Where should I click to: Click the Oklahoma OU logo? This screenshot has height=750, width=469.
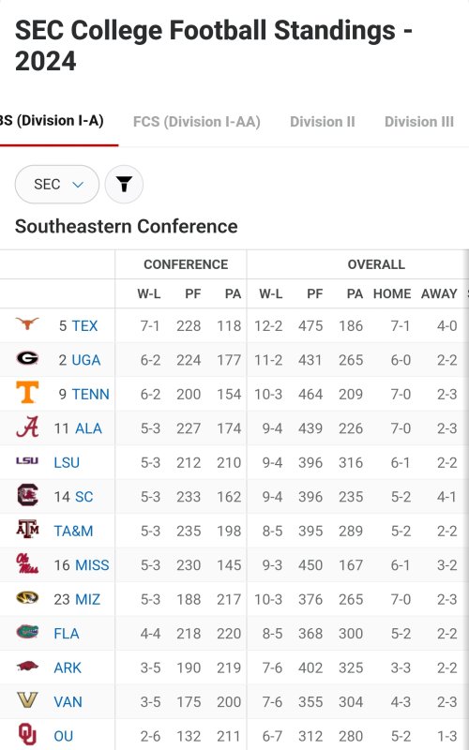tap(27, 734)
